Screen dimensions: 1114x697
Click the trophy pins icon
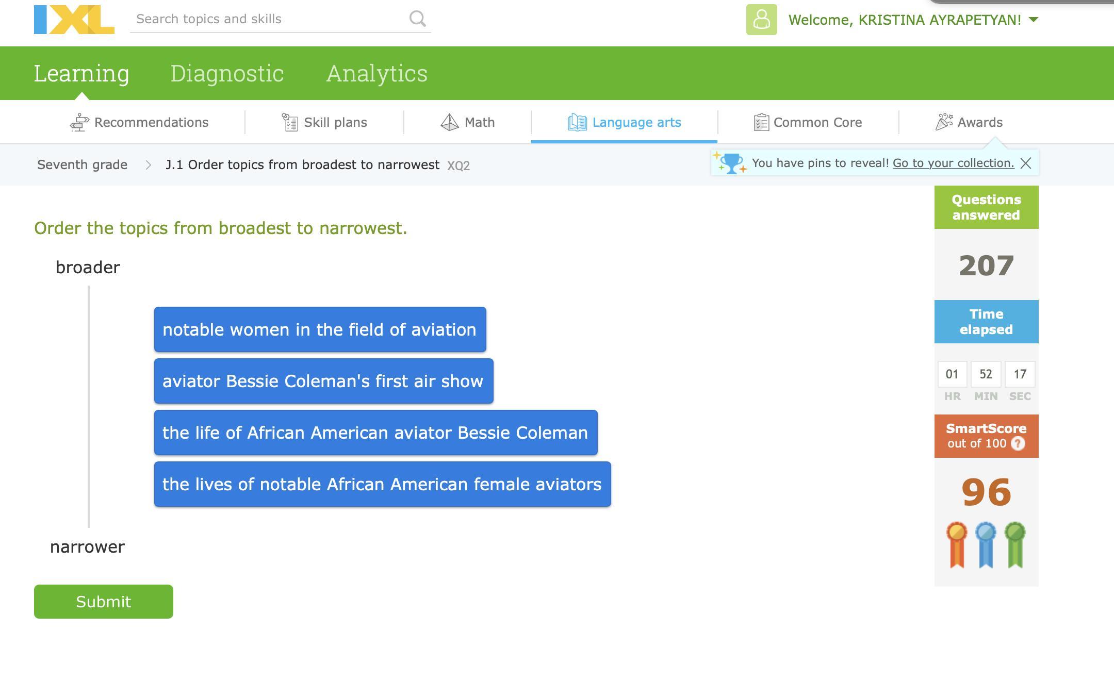(x=730, y=163)
